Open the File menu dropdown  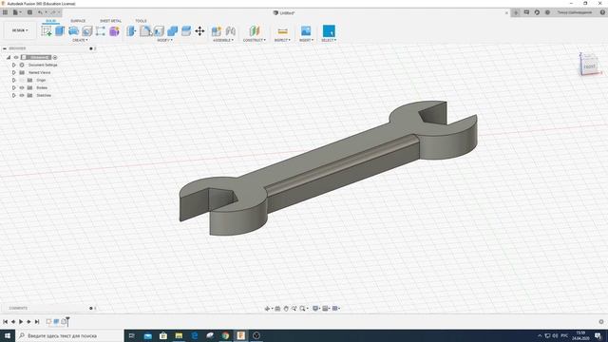tap(17, 12)
